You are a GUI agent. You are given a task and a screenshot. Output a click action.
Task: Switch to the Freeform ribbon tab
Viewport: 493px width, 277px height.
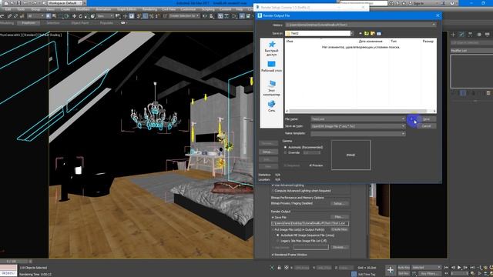[29, 23]
